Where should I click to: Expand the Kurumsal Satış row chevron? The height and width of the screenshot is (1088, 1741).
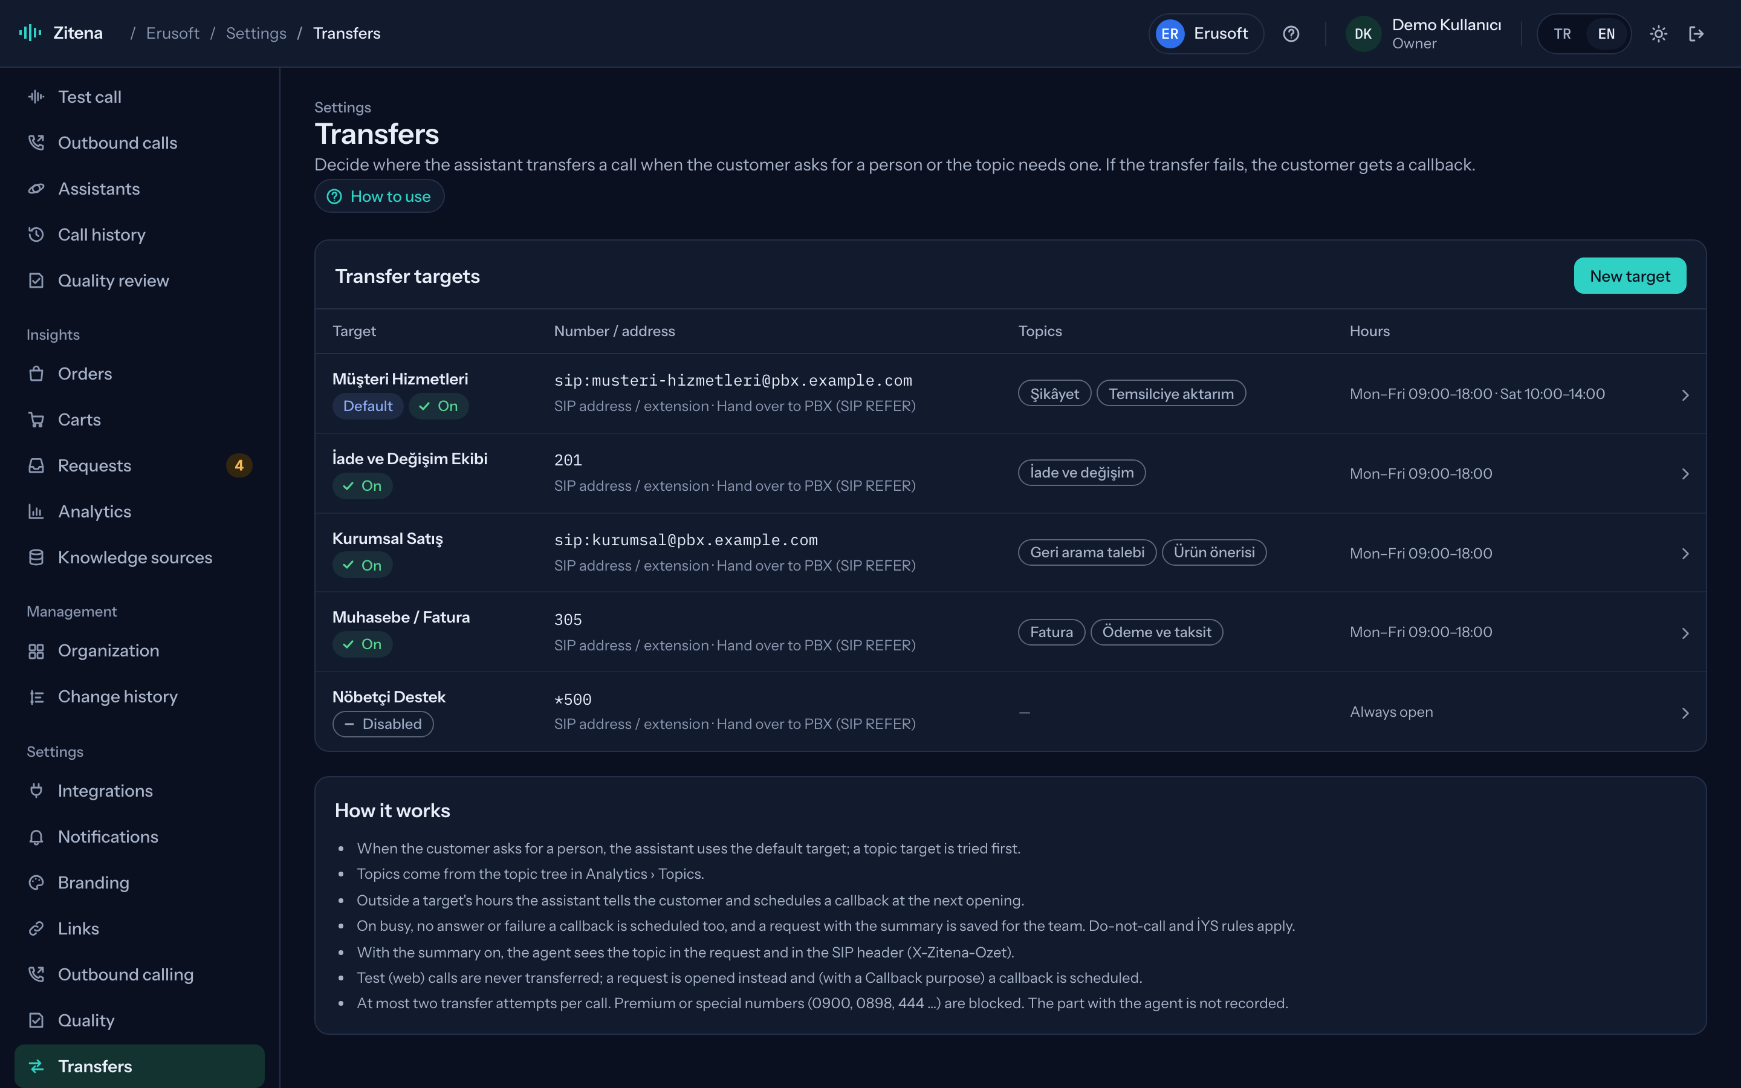pyautogui.click(x=1685, y=553)
